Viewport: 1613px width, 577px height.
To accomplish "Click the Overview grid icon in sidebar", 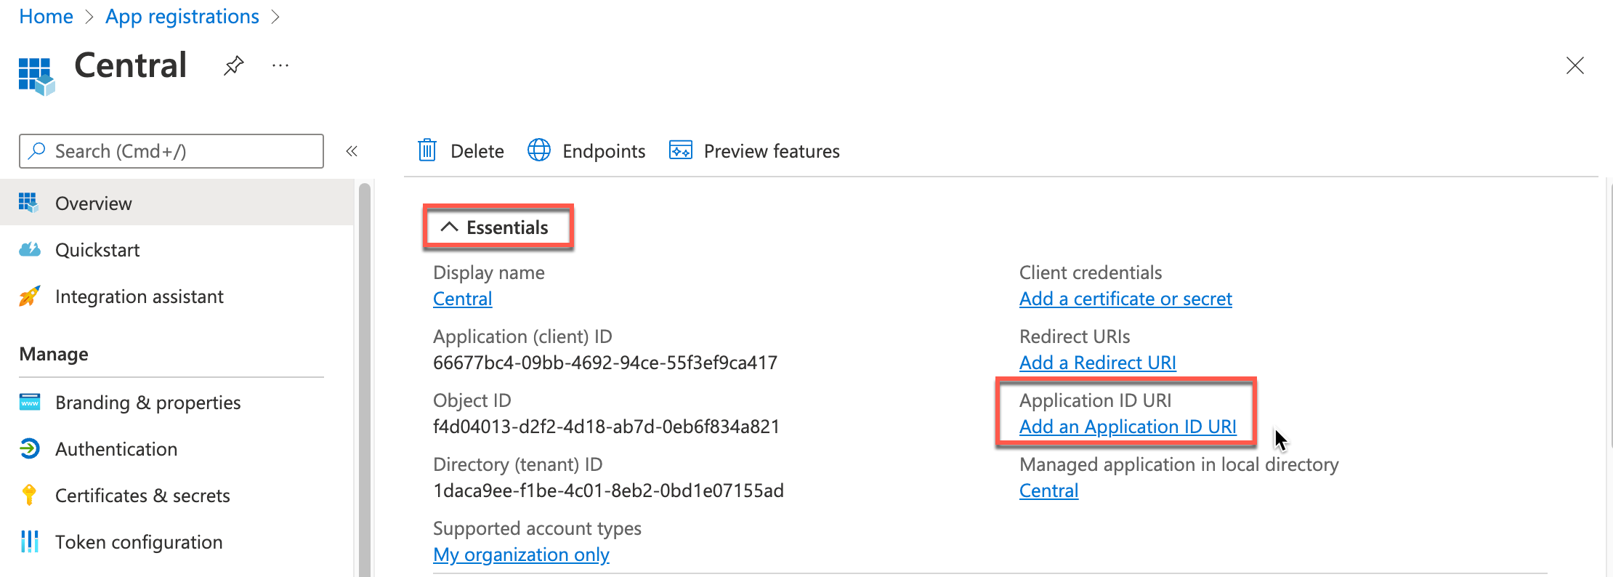I will tap(28, 203).
